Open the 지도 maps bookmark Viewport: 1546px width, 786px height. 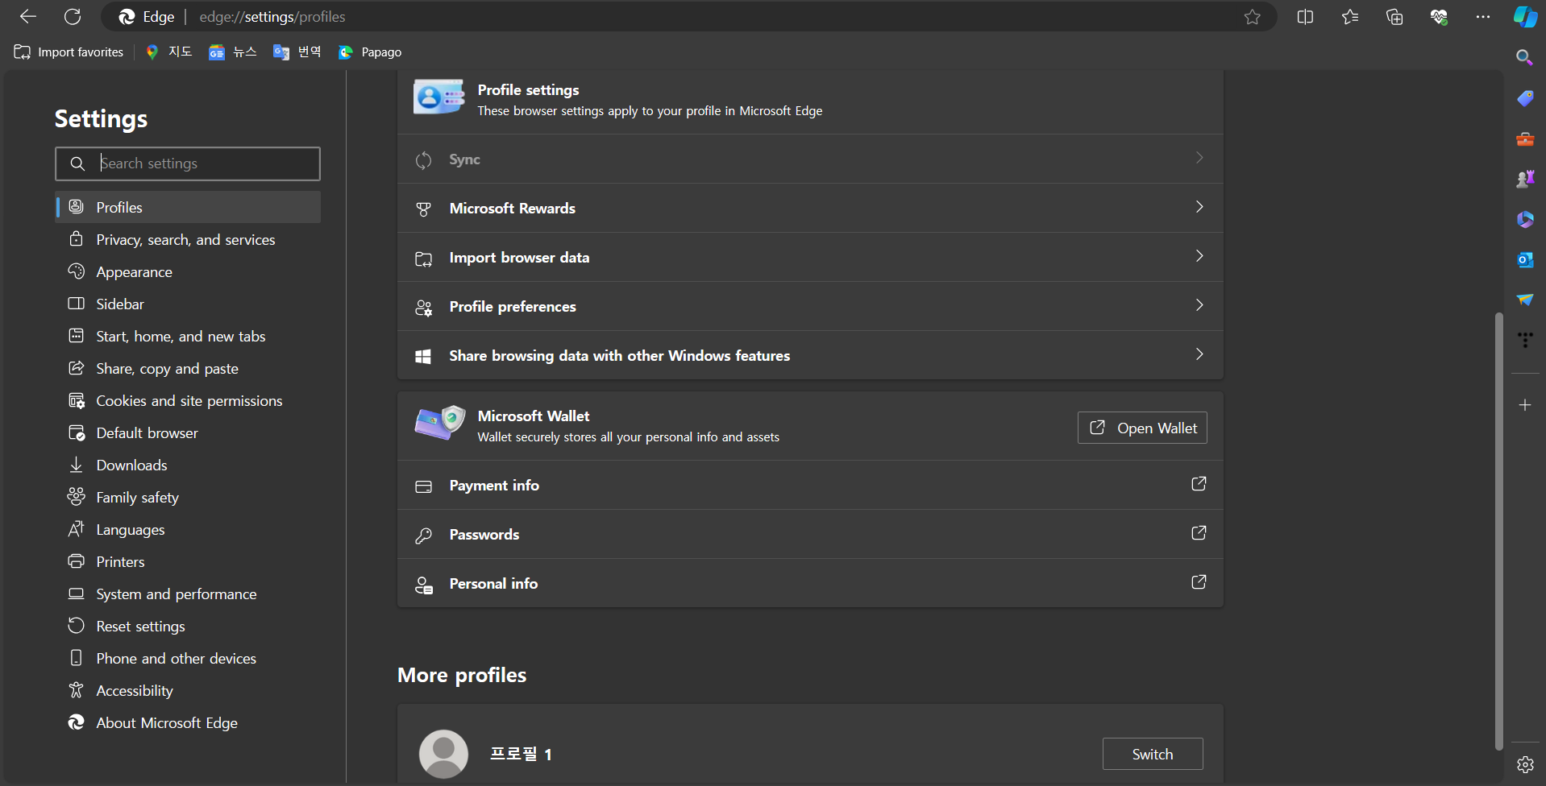coord(168,52)
